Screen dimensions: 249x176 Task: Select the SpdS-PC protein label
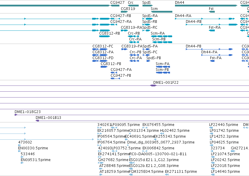click(150, 52)
